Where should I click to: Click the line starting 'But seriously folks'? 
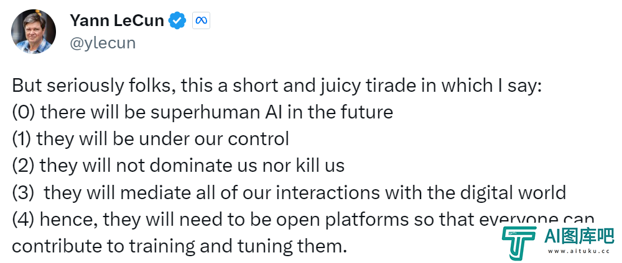tap(277, 86)
